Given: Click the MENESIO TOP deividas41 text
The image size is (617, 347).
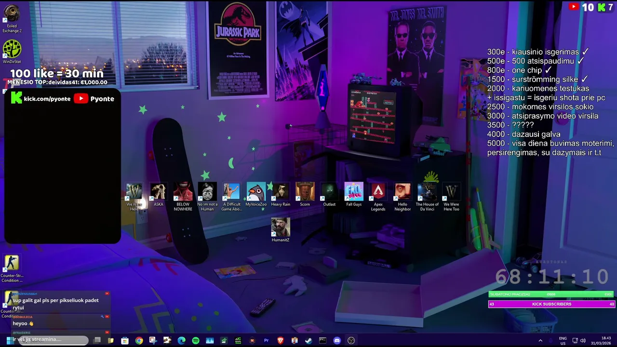Looking at the screenshot, I should (57, 82).
